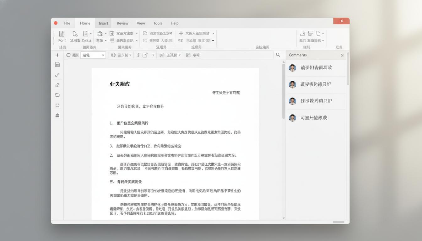
Task: Click the strikethrough-style icon in the secondary toolbar
Action: 138,55
